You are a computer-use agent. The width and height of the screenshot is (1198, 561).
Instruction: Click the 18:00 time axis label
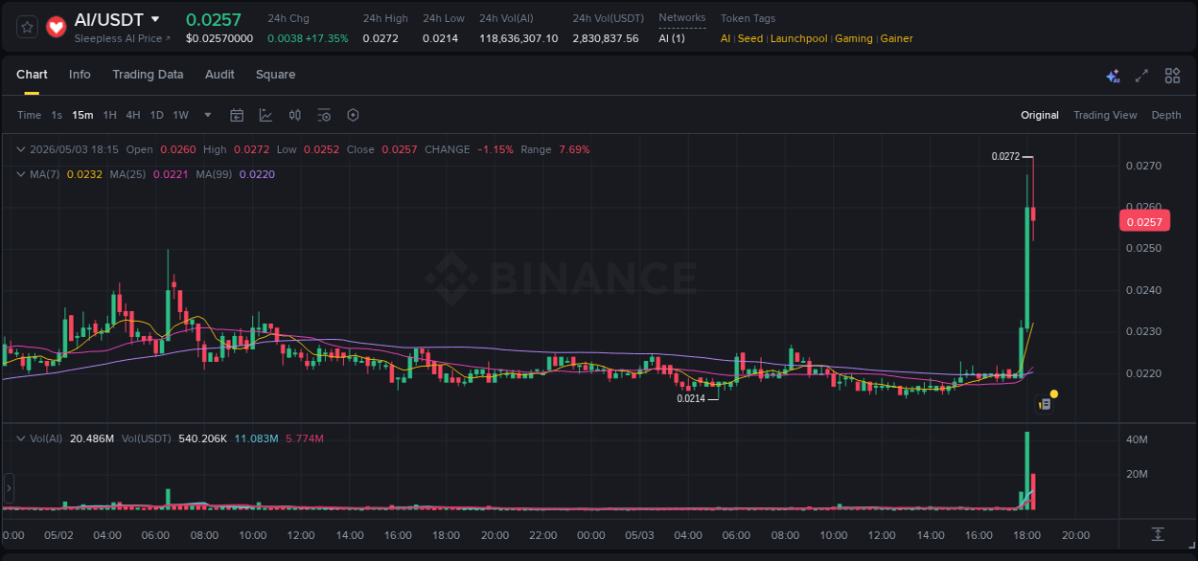coord(1026,535)
